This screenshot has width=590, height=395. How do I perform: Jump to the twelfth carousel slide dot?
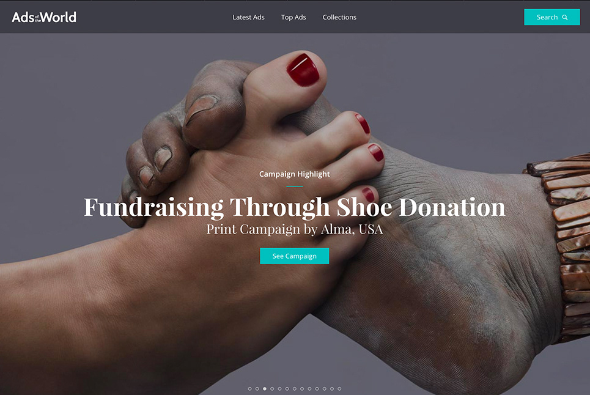[x=332, y=389]
